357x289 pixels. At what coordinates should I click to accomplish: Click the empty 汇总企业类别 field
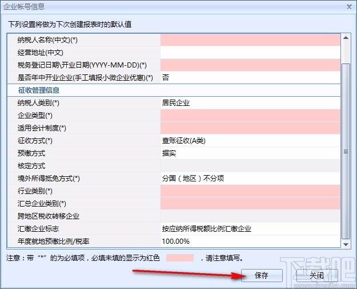tap(250, 204)
